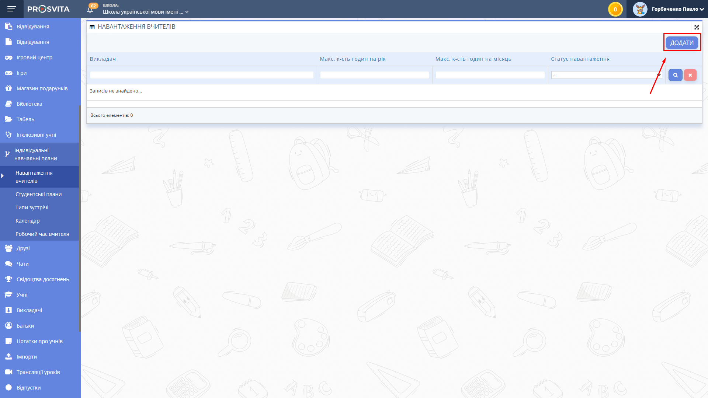Screen dimensions: 708x398
Task: Collapse Індивідуальні навчальні плани section
Action: [x=36, y=154]
